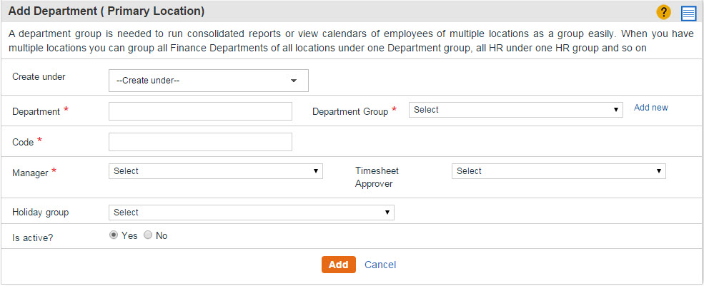Viewport: 704px width, 286px height.
Task: Expand the Timesheet Approver dropdown
Action: [x=558, y=171]
